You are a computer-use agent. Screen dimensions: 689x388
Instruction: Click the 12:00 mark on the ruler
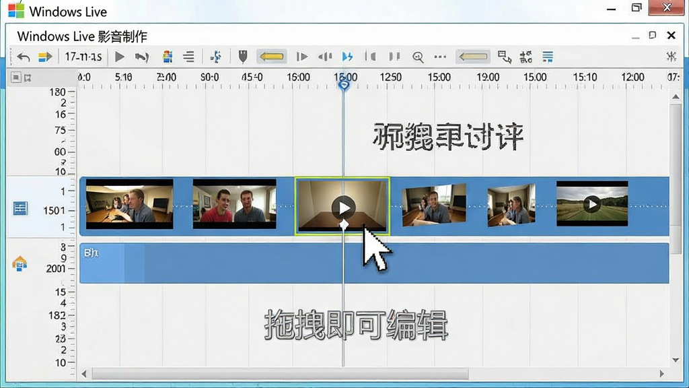pyautogui.click(x=632, y=77)
